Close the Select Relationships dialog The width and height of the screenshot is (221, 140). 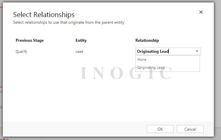click(201, 12)
